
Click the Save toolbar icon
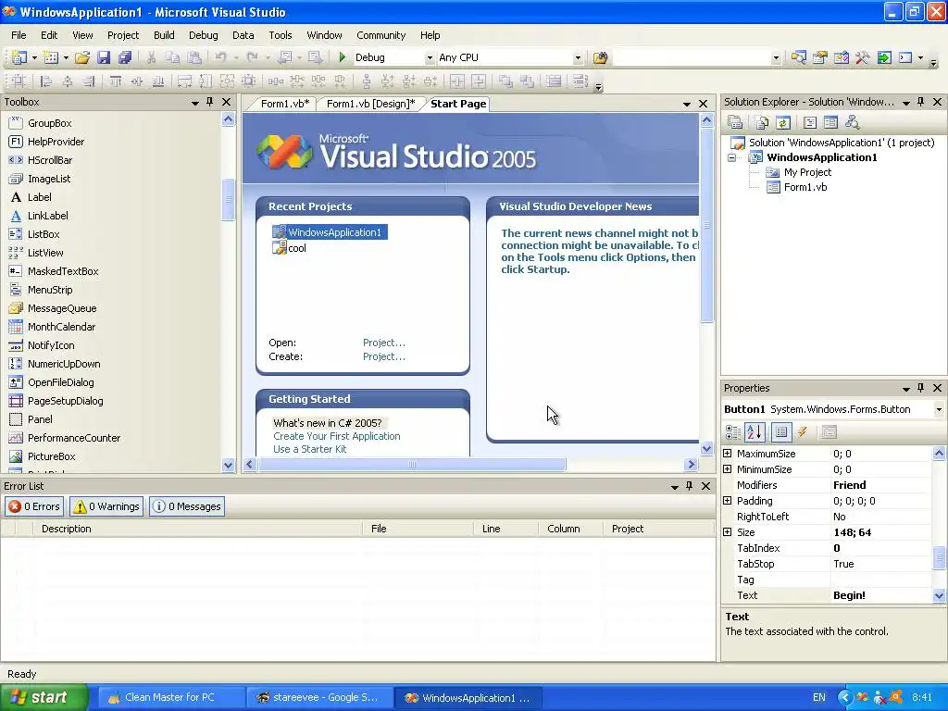tap(104, 57)
